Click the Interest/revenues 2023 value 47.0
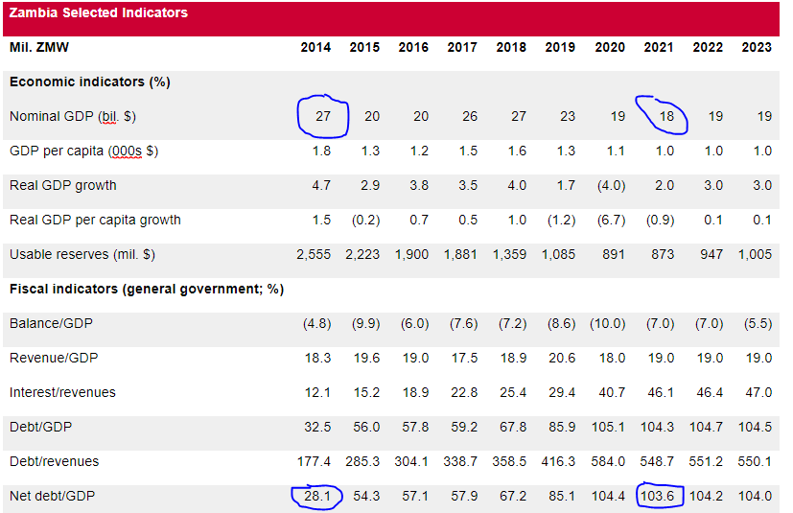 (758, 392)
